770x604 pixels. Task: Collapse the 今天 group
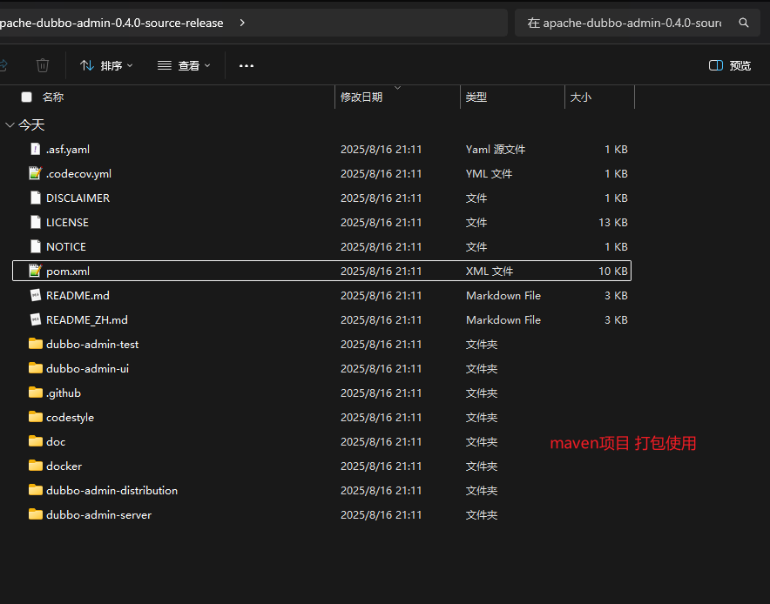pos(10,125)
